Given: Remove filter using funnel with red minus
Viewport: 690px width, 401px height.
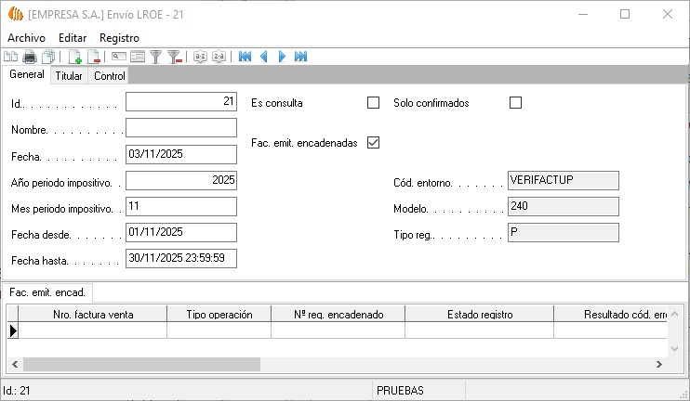Looking at the screenshot, I should point(174,57).
